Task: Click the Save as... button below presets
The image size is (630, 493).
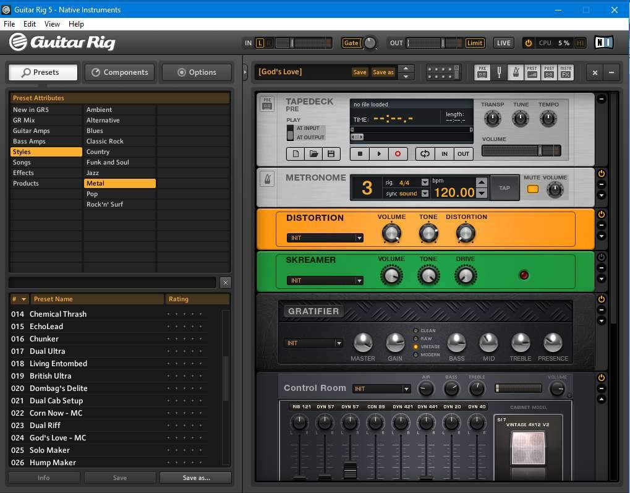Action: [x=195, y=478]
